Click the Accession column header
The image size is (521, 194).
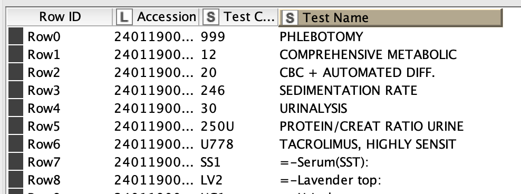tap(156, 17)
